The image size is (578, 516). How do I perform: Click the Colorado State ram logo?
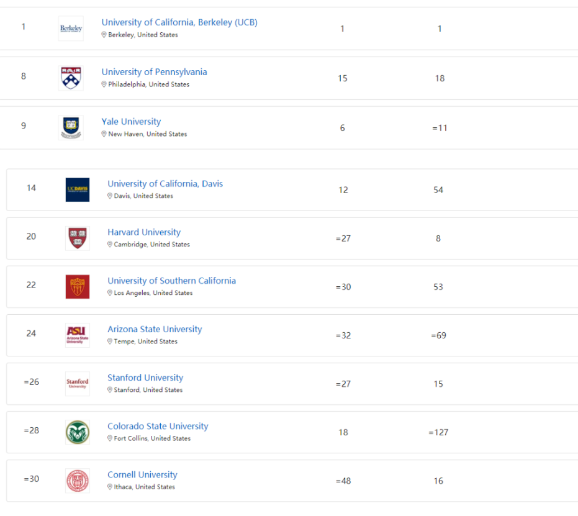click(78, 432)
